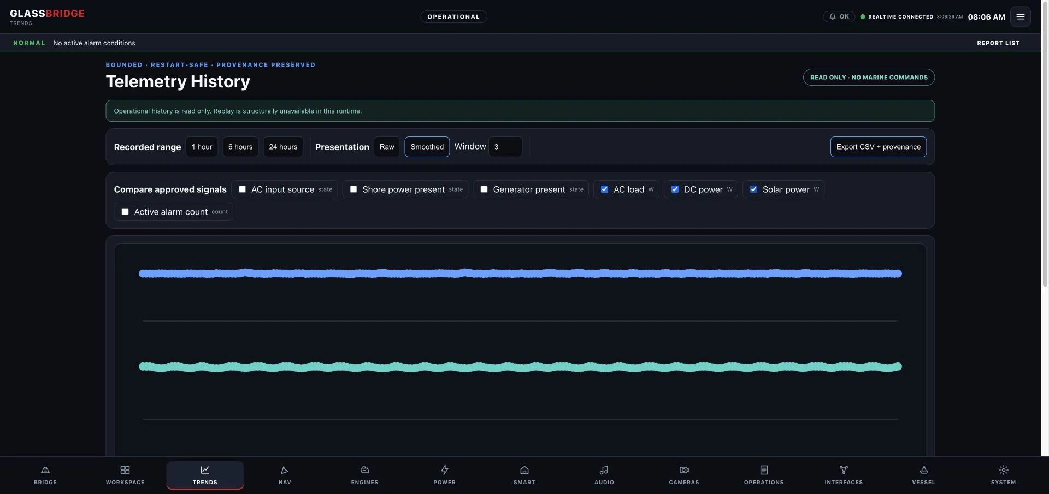Open the Vessel ship icon
The width and height of the screenshot is (1049, 494).
point(923,470)
